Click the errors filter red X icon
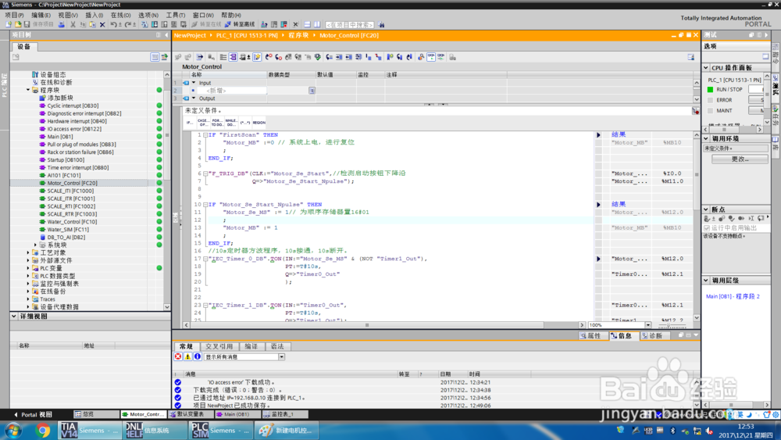 click(x=178, y=357)
